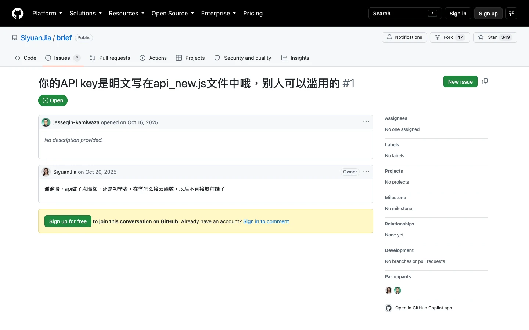Expand the Resources menu

[x=126, y=13]
